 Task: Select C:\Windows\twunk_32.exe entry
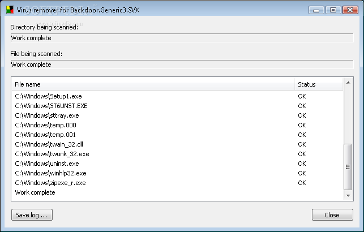click(x=52, y=154)
